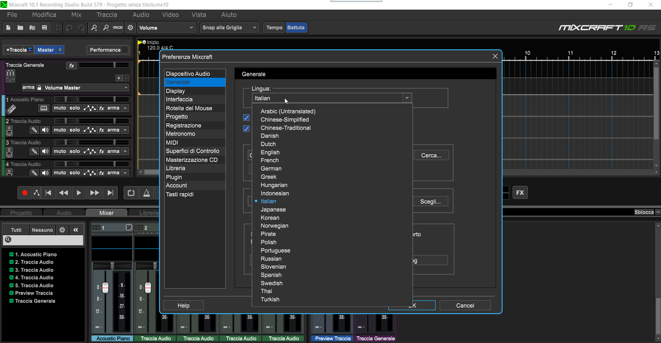The width and height of the screenshot is (661, 343).
Task: Open the +Traccia add track dropdown
Action: click(19, 50)
